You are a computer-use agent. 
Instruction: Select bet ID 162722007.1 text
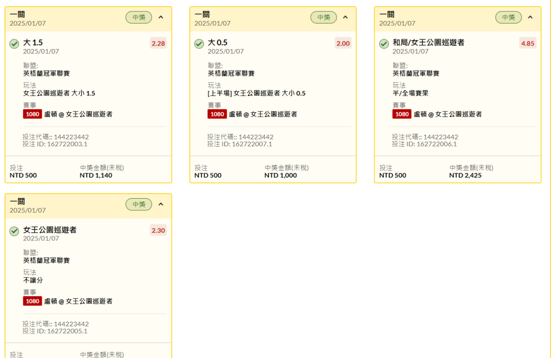pos(240,144)
